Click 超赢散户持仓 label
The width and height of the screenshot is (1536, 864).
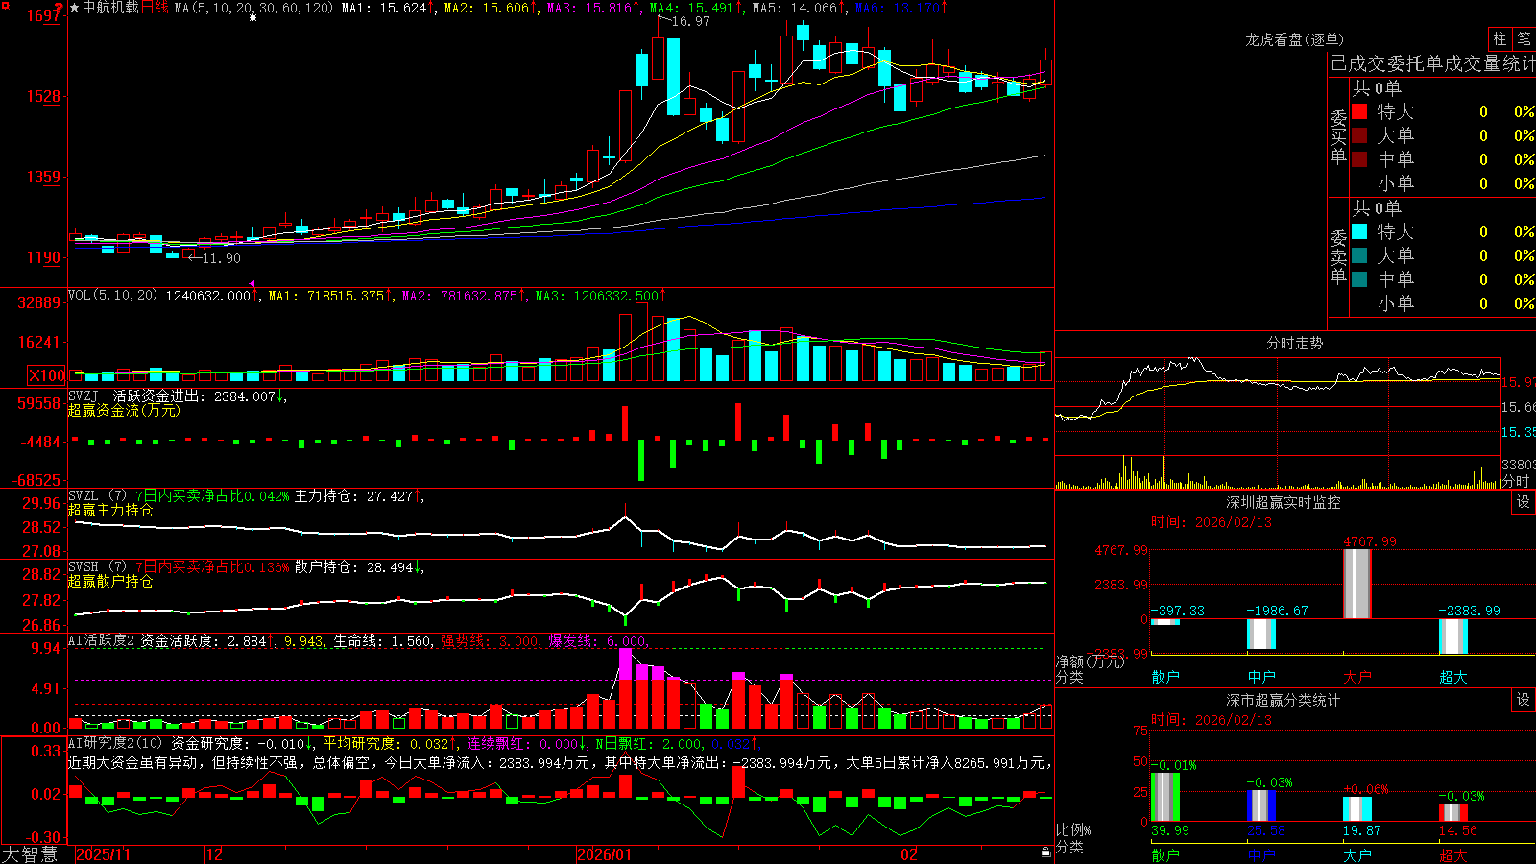point(110,581)
